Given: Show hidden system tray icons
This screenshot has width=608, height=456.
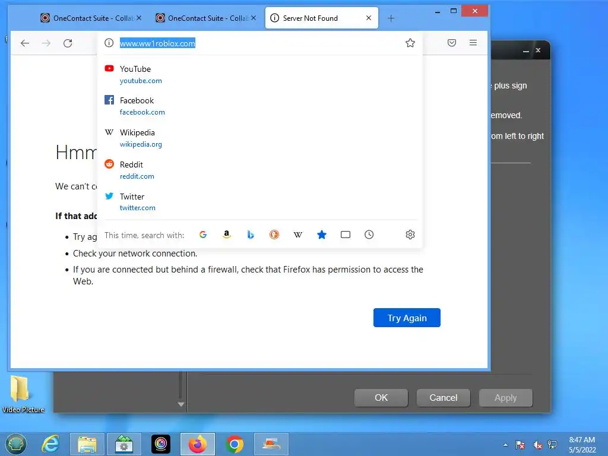Looking at the screenshot, I should (x=505, y=445).
